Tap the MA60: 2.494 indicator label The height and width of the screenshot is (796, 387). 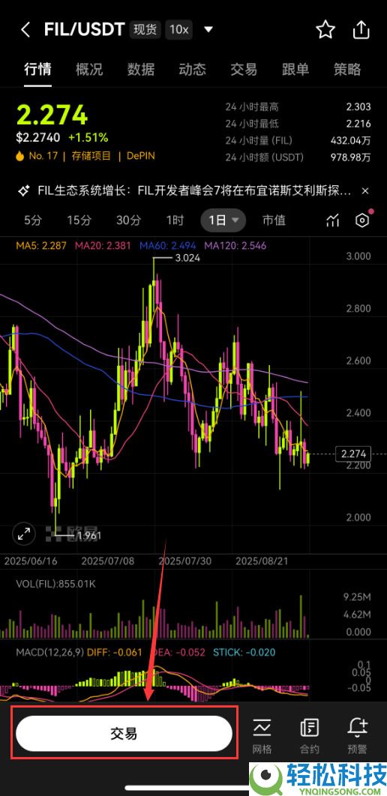click(x=167, y=246)
